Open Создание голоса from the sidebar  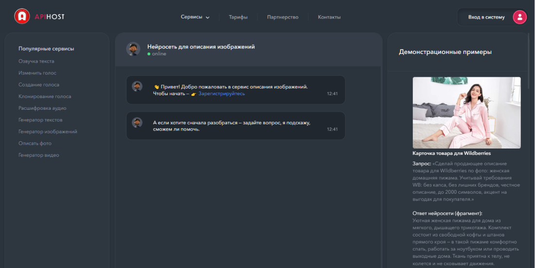[39, 84]
